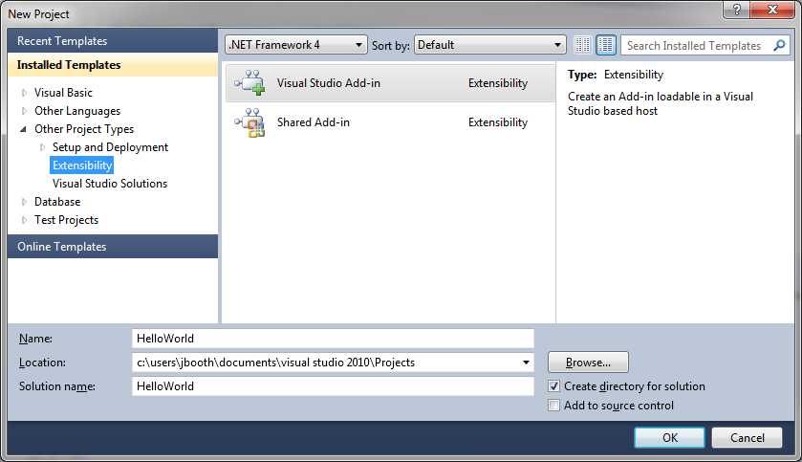This screenshot has width=802, height=462.
Task: Select the Visual Basic tree label
Action: 63,93
